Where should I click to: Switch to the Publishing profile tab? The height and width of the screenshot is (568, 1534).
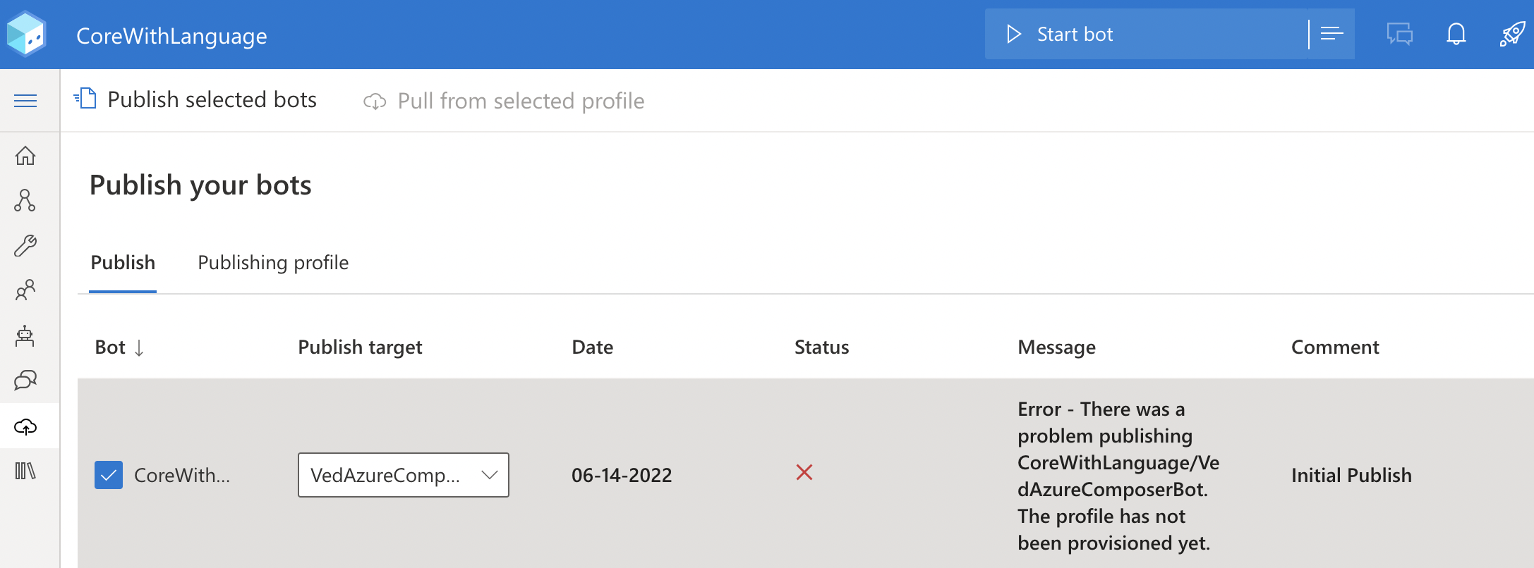pyautogui.click(x=273, y=262)
